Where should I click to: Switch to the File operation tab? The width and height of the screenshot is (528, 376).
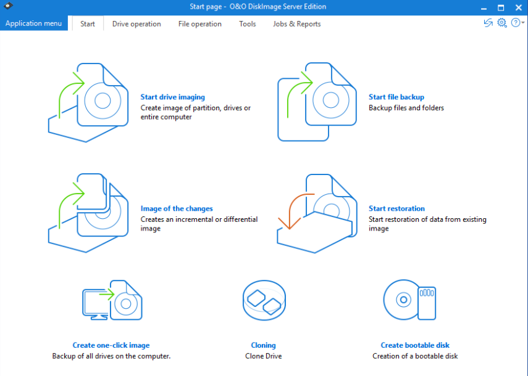click(x=200, y=24)
